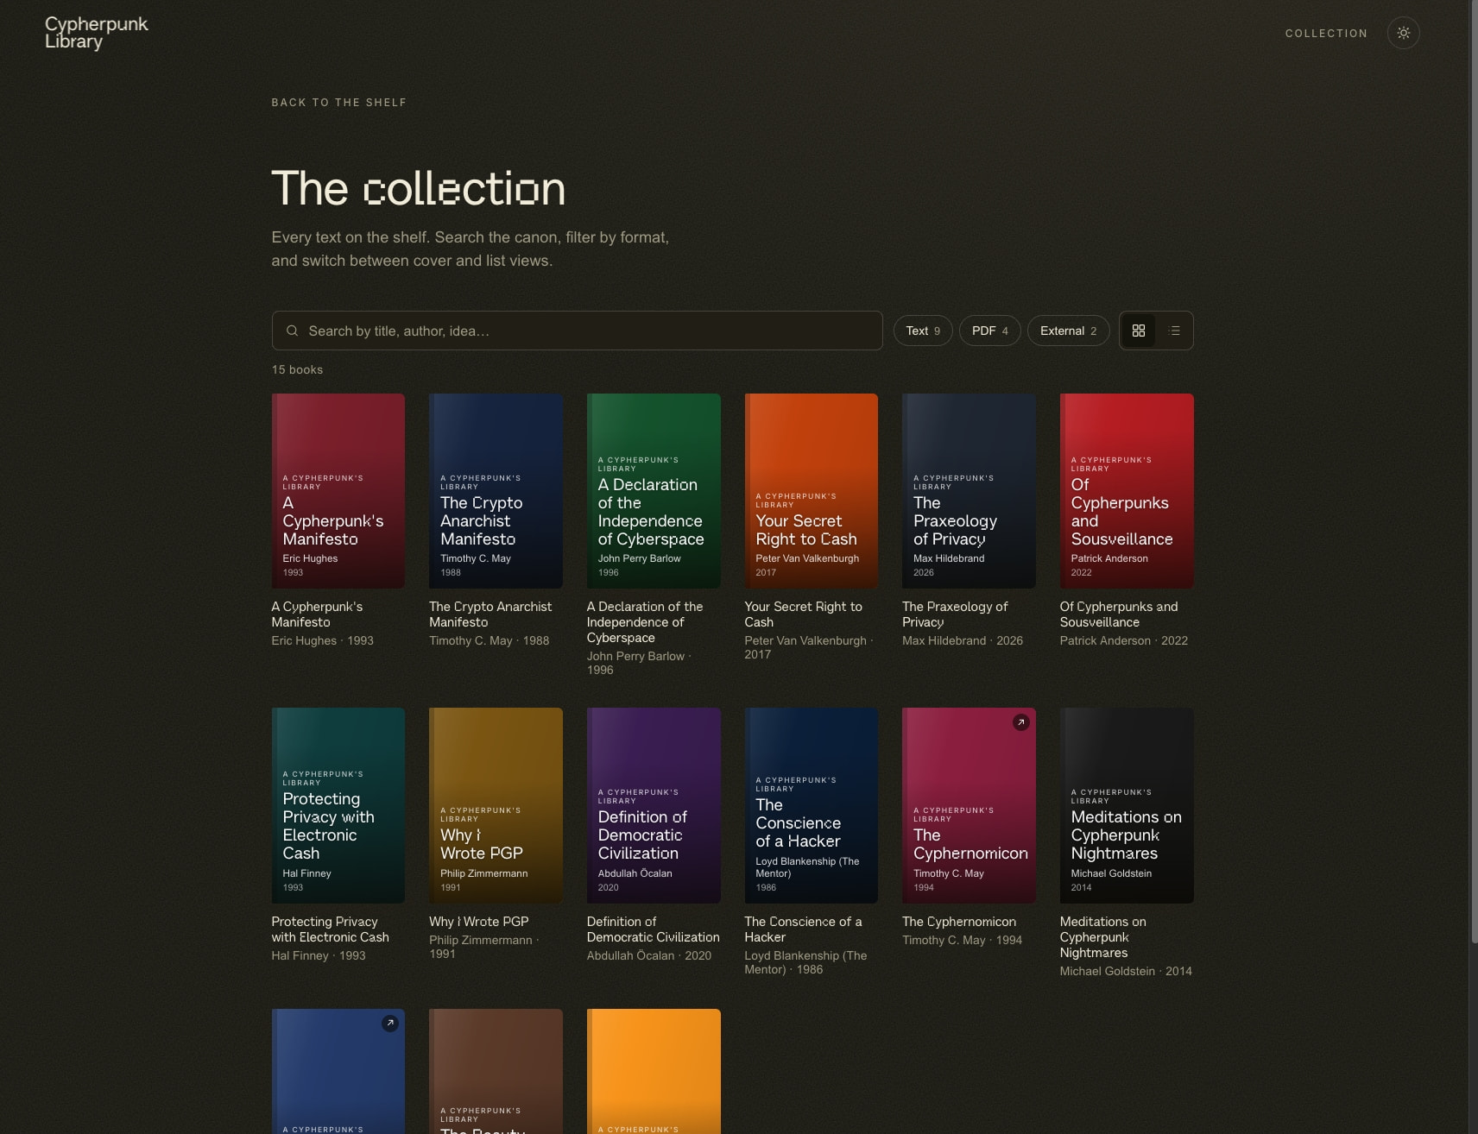Viewport: 1478px width, 1134px height.
Task: Click Back to the Shelf link
Action: (338, 103)
